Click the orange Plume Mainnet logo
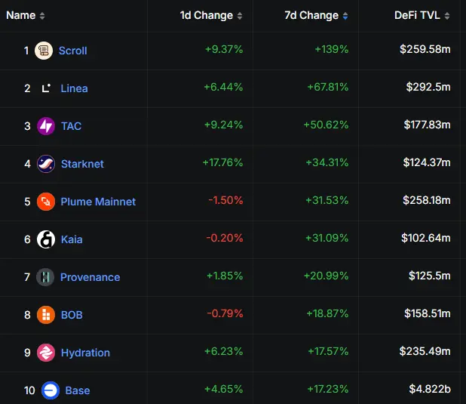Viewport: 466px width, 404px height. [x=46, y=202]
